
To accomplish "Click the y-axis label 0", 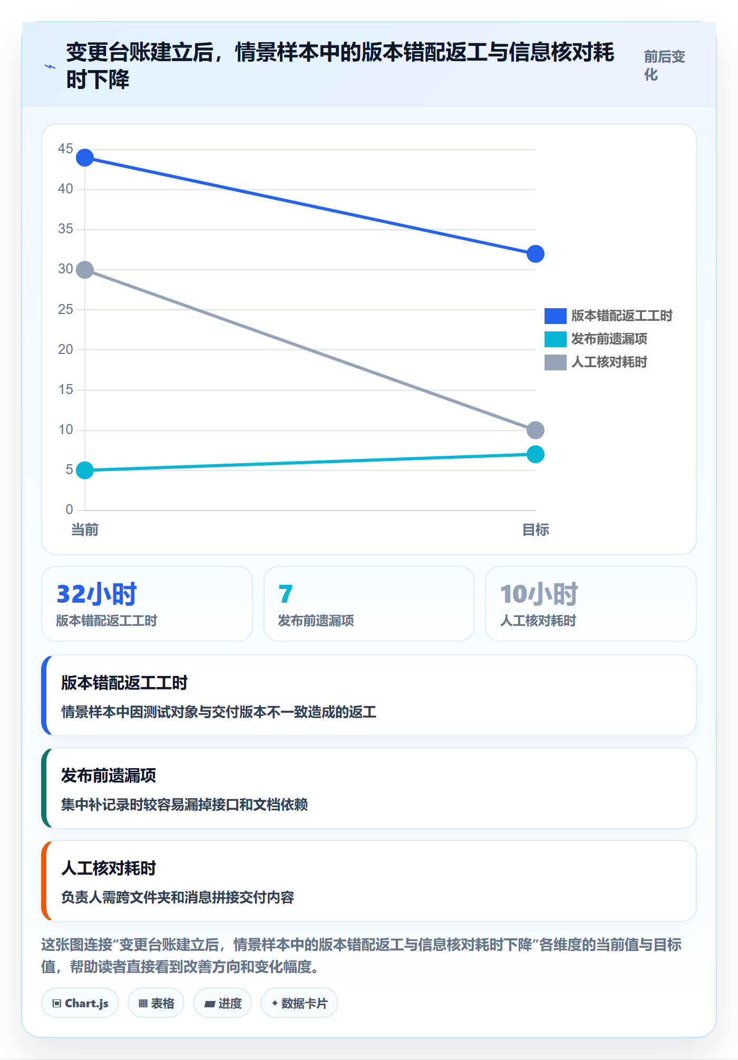I will [x=69, y=509].
